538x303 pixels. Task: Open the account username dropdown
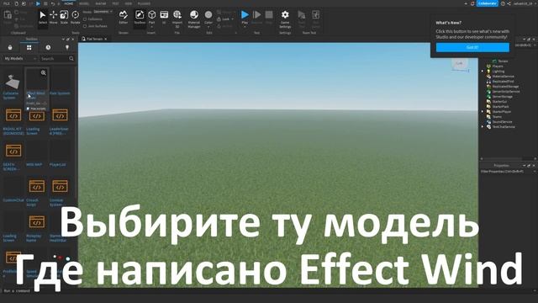pos(525,3)
